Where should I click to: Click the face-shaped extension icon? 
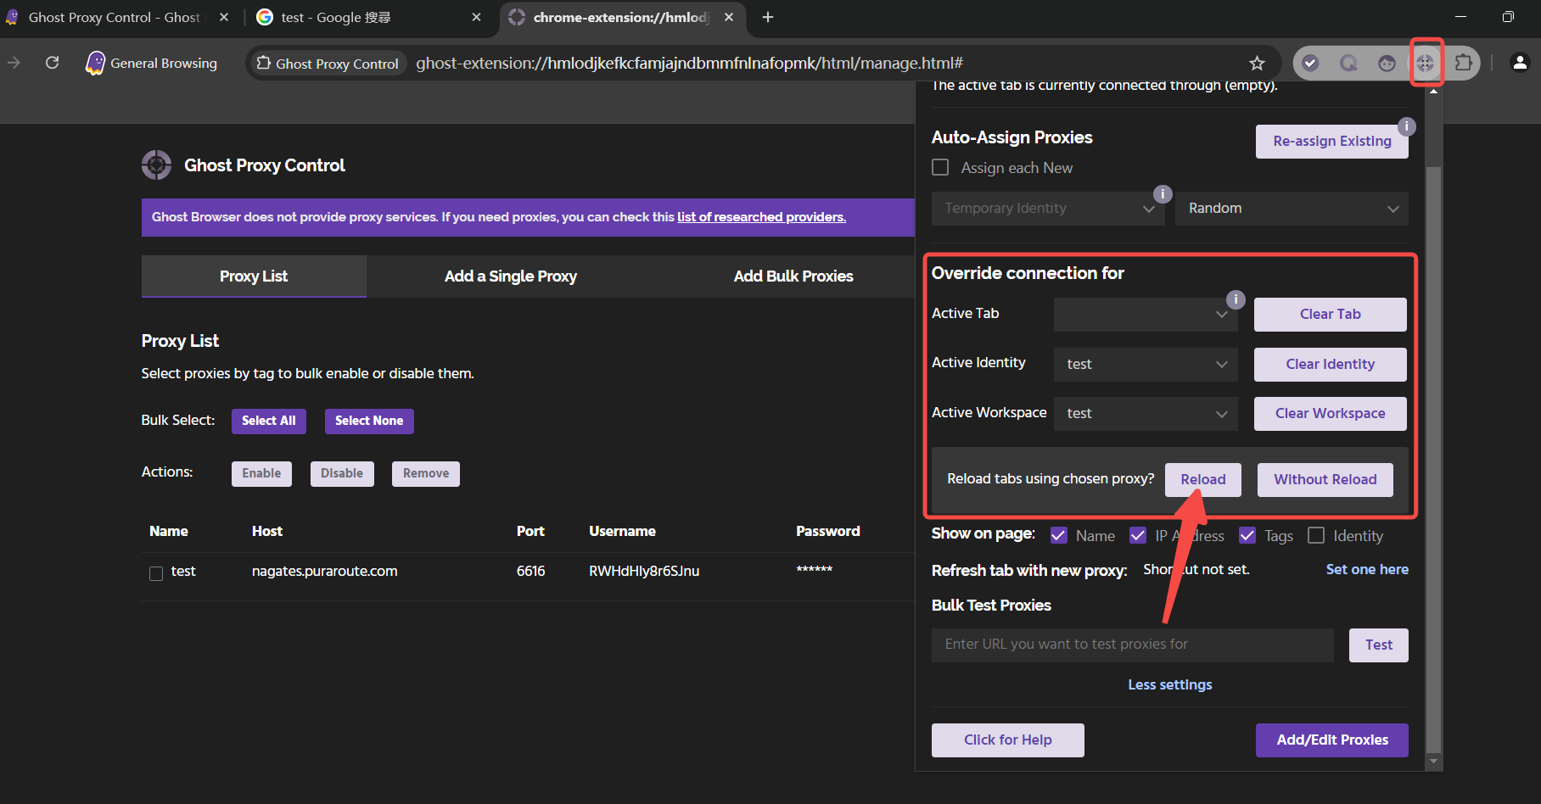click(x=1387, y=63)
